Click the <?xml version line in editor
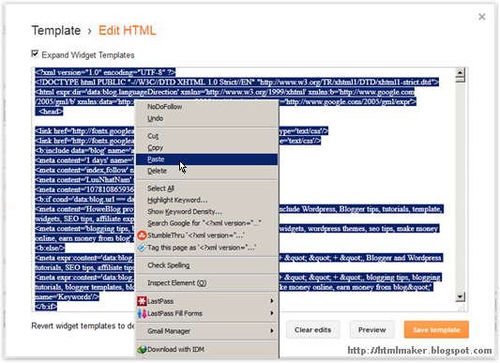Viewport: 500px width, 363px height. (105, 72)
